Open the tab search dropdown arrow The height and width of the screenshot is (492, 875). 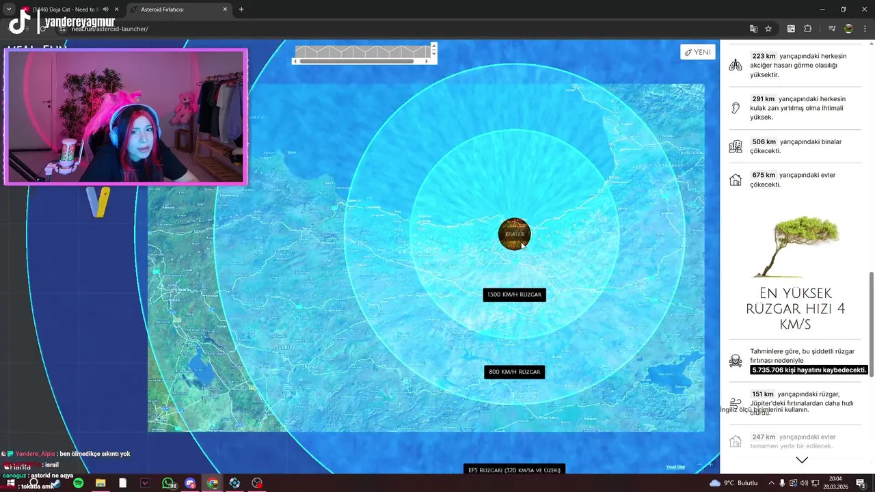pyautogui.click(x=9, y=10)
